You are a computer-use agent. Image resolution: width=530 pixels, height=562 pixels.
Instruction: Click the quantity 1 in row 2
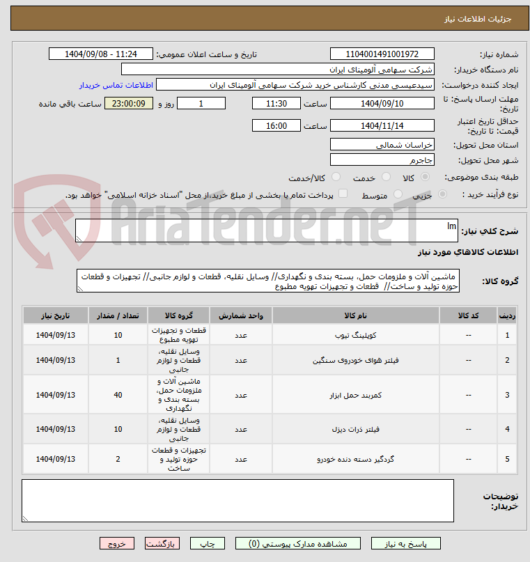pos(118,360)
